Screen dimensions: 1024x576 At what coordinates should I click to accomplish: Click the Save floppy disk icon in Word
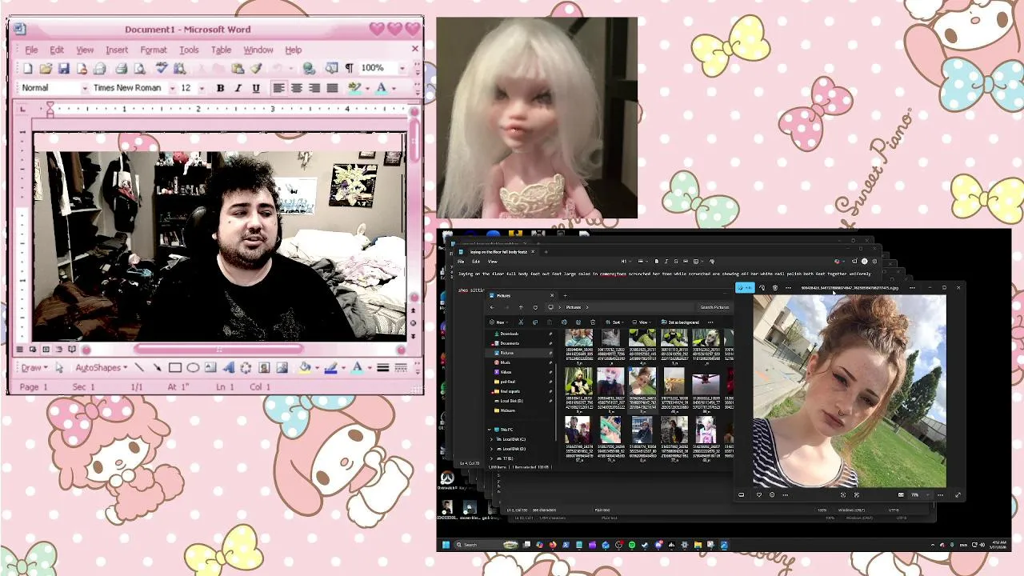[x=63, y=69]
